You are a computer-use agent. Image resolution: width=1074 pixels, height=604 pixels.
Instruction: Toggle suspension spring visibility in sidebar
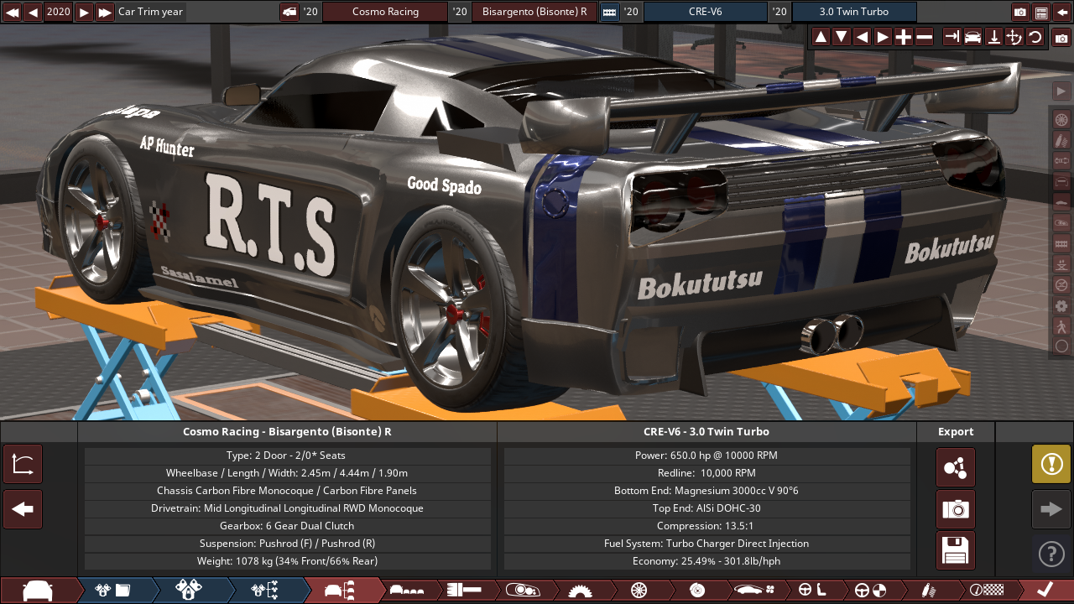coord(1061,140)
